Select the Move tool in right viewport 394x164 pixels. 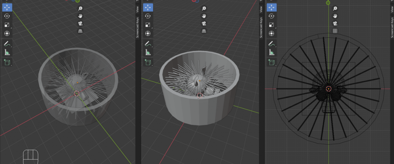click(271, 8)
